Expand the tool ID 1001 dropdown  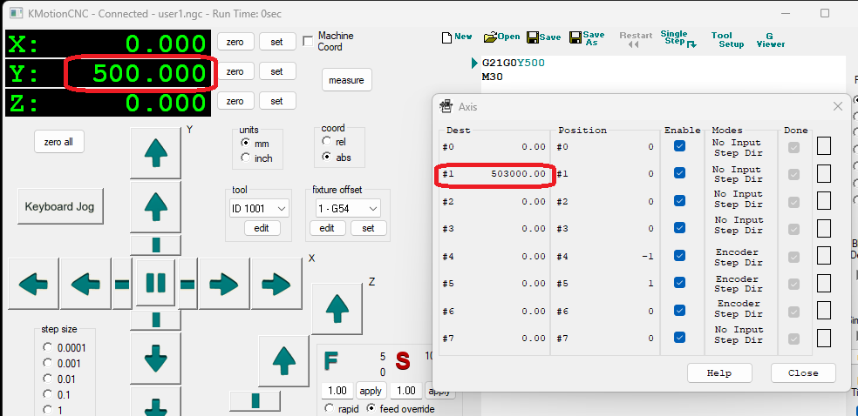pos(259,208)
